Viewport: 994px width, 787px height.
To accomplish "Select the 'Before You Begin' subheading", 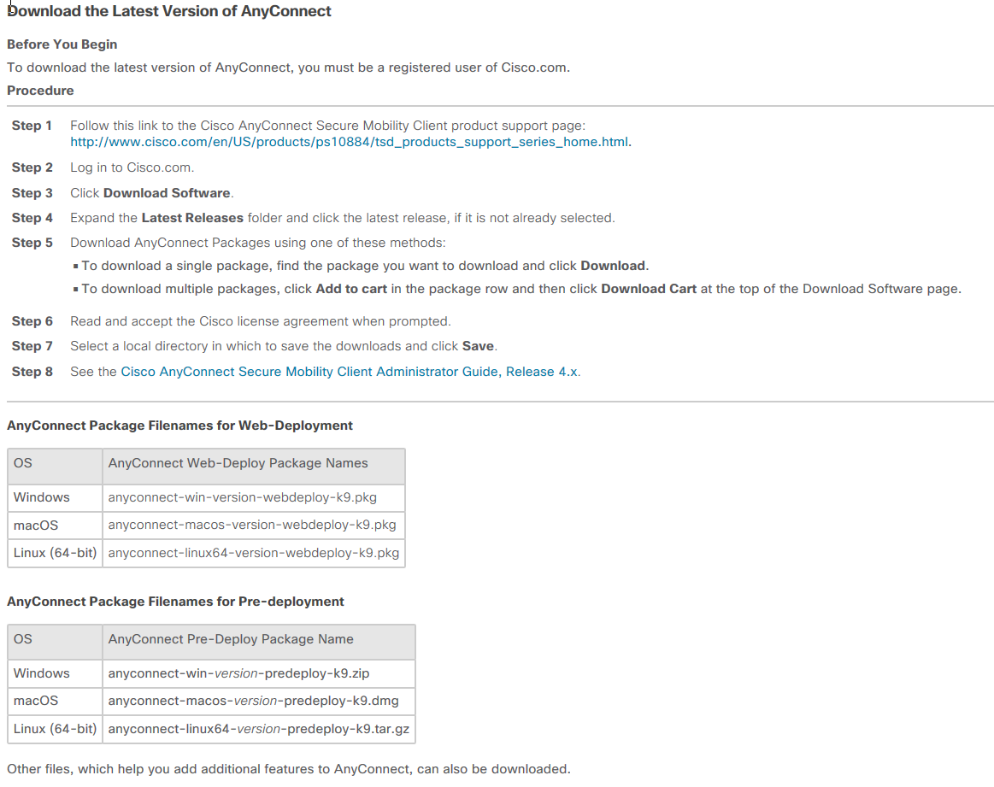I will (62, 44).
